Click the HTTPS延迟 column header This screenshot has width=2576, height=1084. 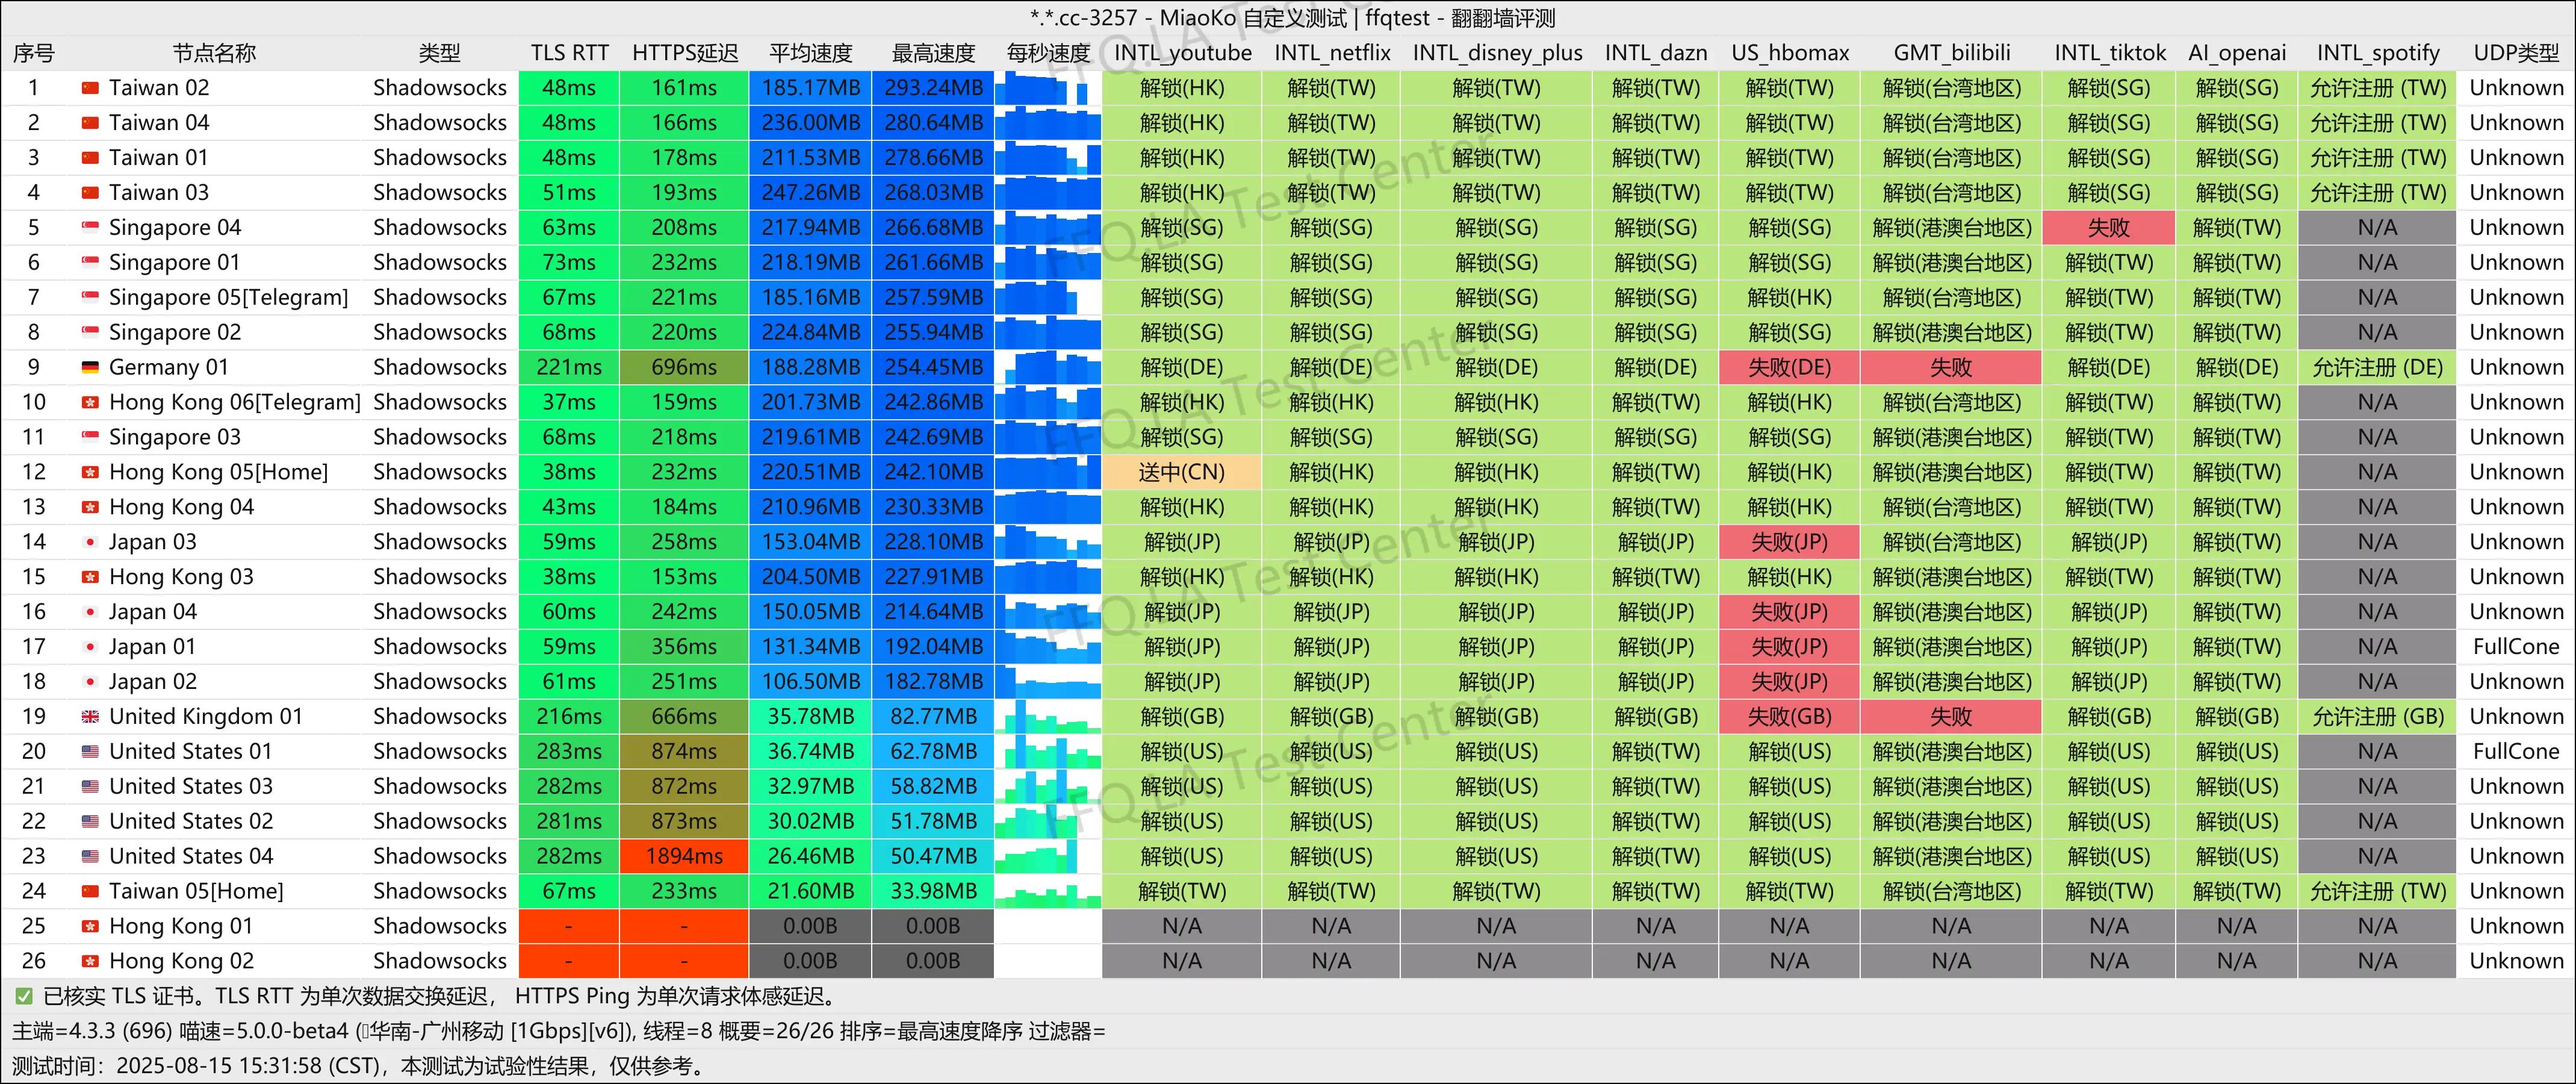pos(685,53)
